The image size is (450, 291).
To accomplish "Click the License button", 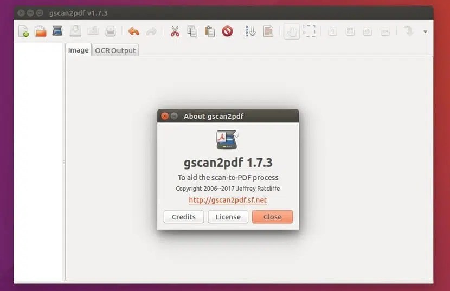I will [x=228, y=217].
